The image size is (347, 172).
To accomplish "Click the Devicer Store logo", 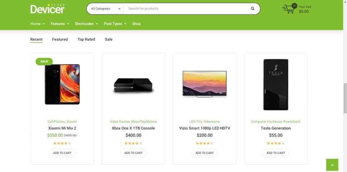I will 47,9.
